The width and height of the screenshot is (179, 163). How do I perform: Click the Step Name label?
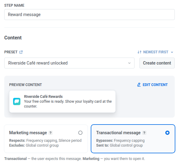(x=14, y=5)
